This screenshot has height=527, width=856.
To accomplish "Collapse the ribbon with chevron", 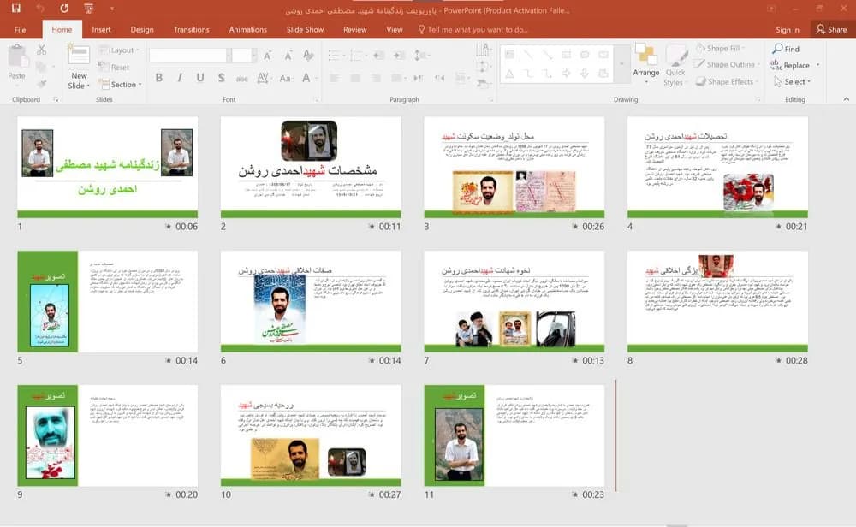I will [x=847, y=99].
